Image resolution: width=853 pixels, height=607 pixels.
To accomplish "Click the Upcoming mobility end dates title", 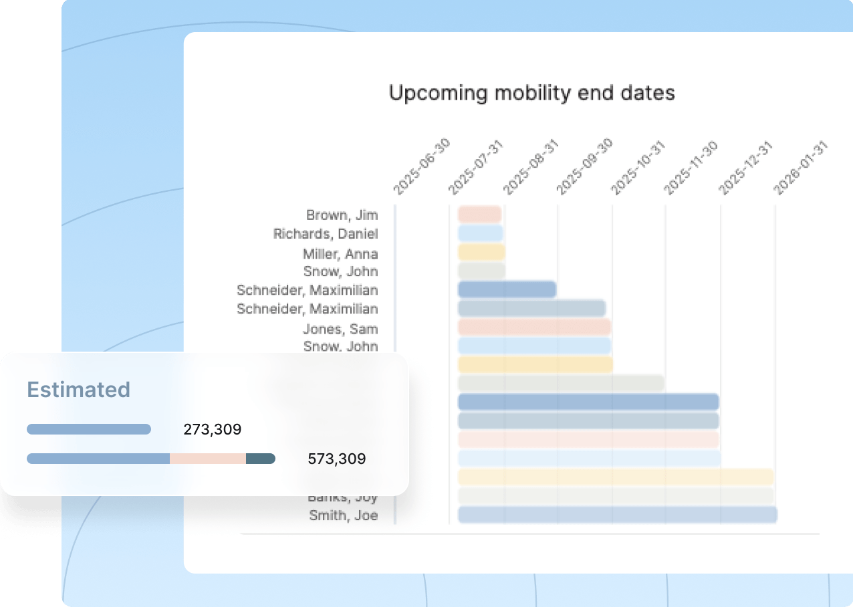I will pos(531,93).
